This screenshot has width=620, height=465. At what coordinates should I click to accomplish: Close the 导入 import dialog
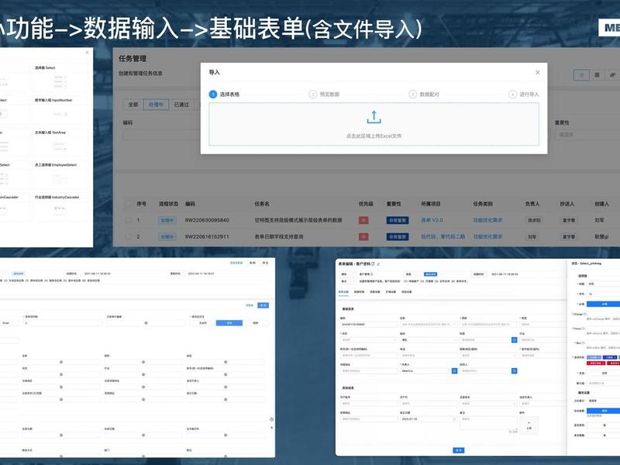[537, 72]
